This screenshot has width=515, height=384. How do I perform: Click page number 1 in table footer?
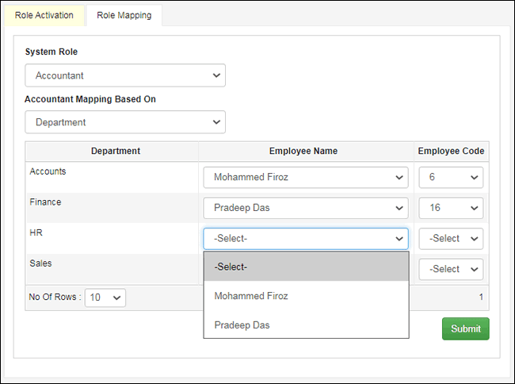click(x=481, y=298)
